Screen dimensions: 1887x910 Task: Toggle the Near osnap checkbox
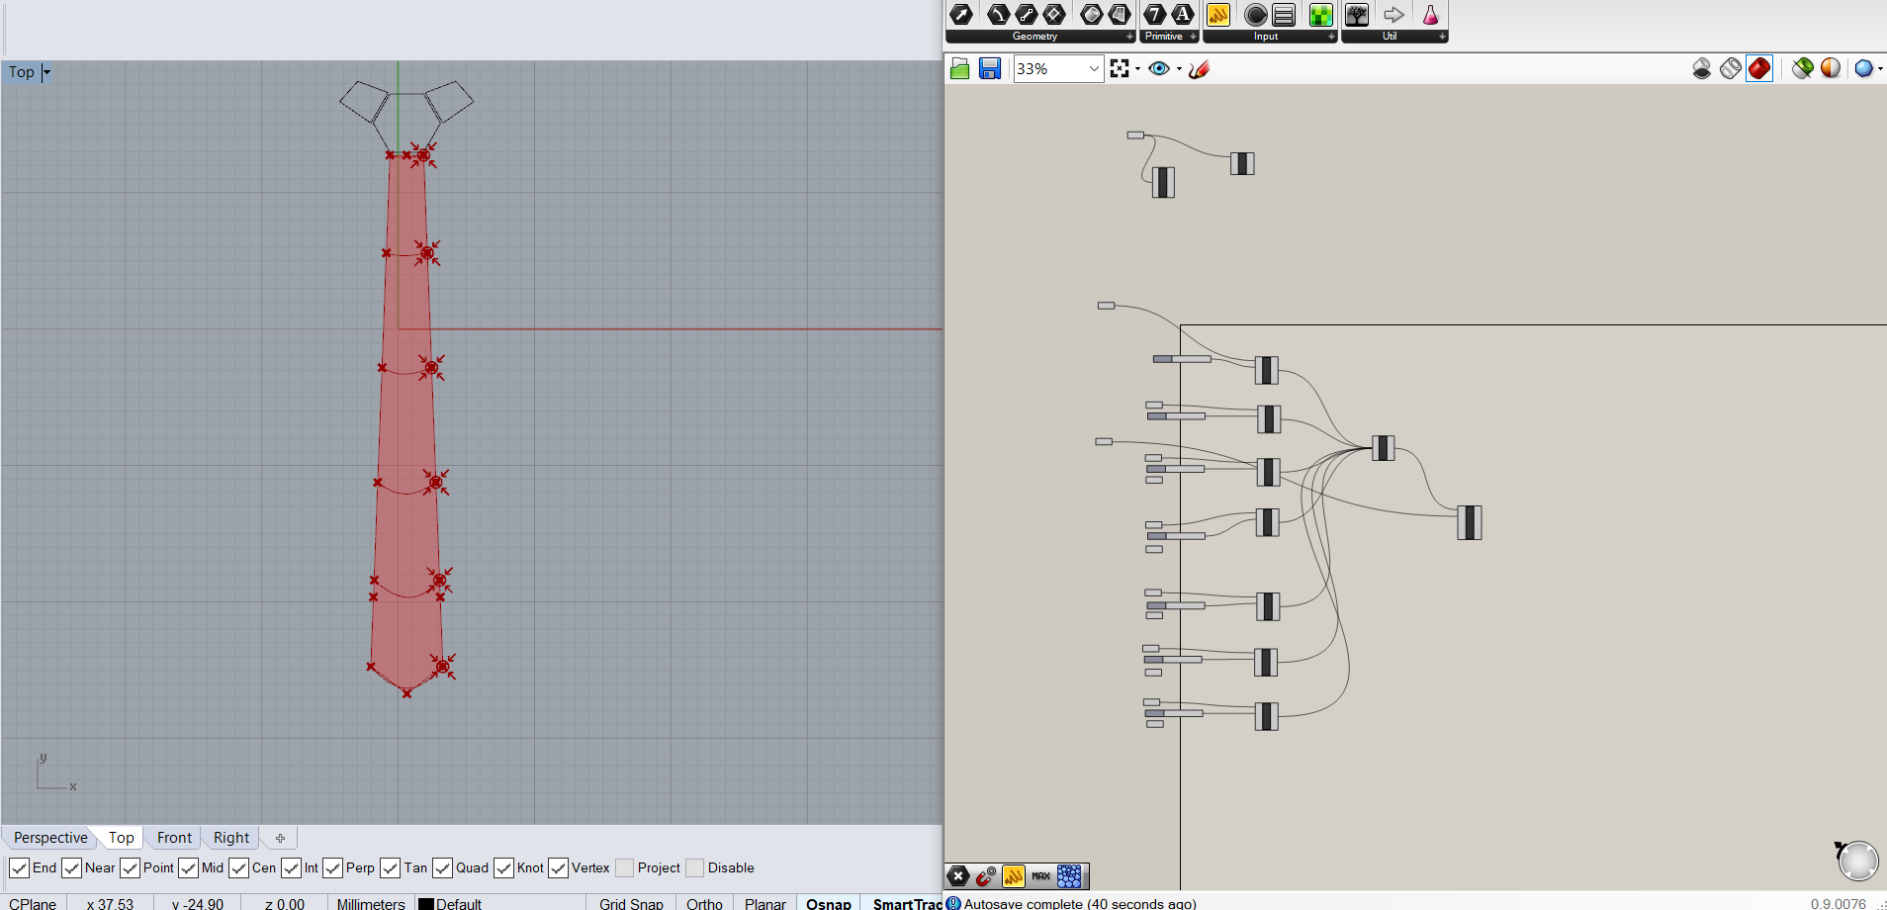(71, 867)
